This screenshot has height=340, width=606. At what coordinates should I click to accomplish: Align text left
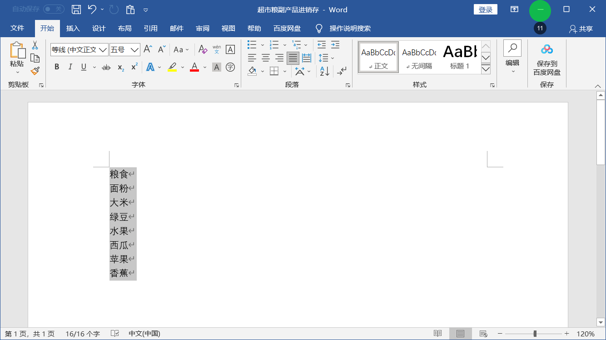252,58
